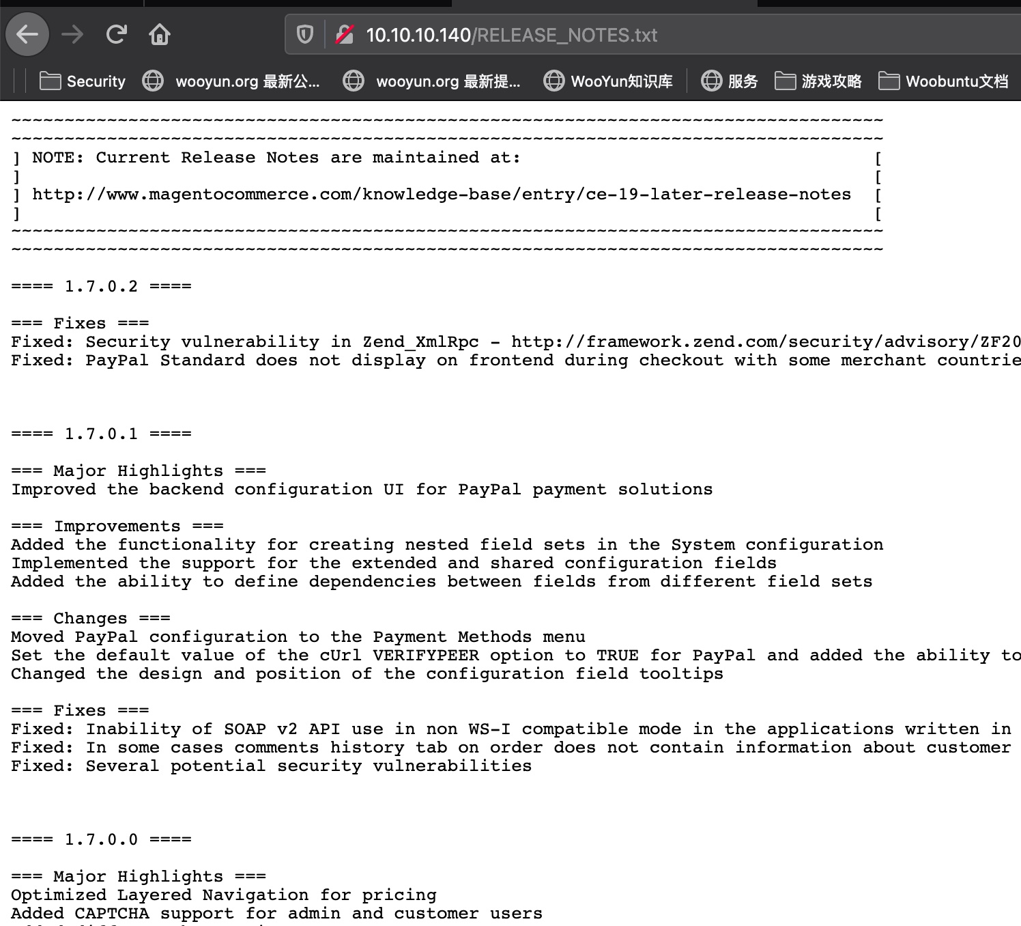This screenshot has width=1021, height=926.
Task: Click 'Added the ability to define dependencies' line
Action: [442, 582]
